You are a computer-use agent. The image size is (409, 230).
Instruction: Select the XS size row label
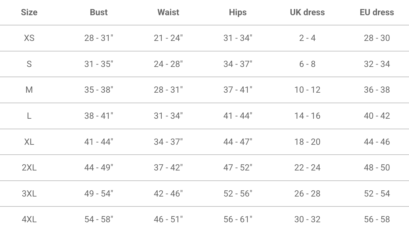[29, 38]
